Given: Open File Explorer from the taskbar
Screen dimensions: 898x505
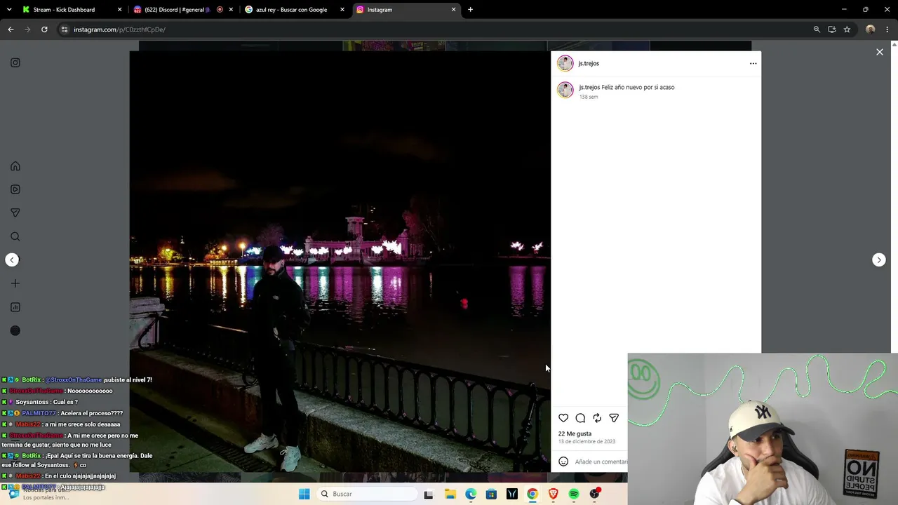Looking at the screenshot, I should click(x=450, y=494).
